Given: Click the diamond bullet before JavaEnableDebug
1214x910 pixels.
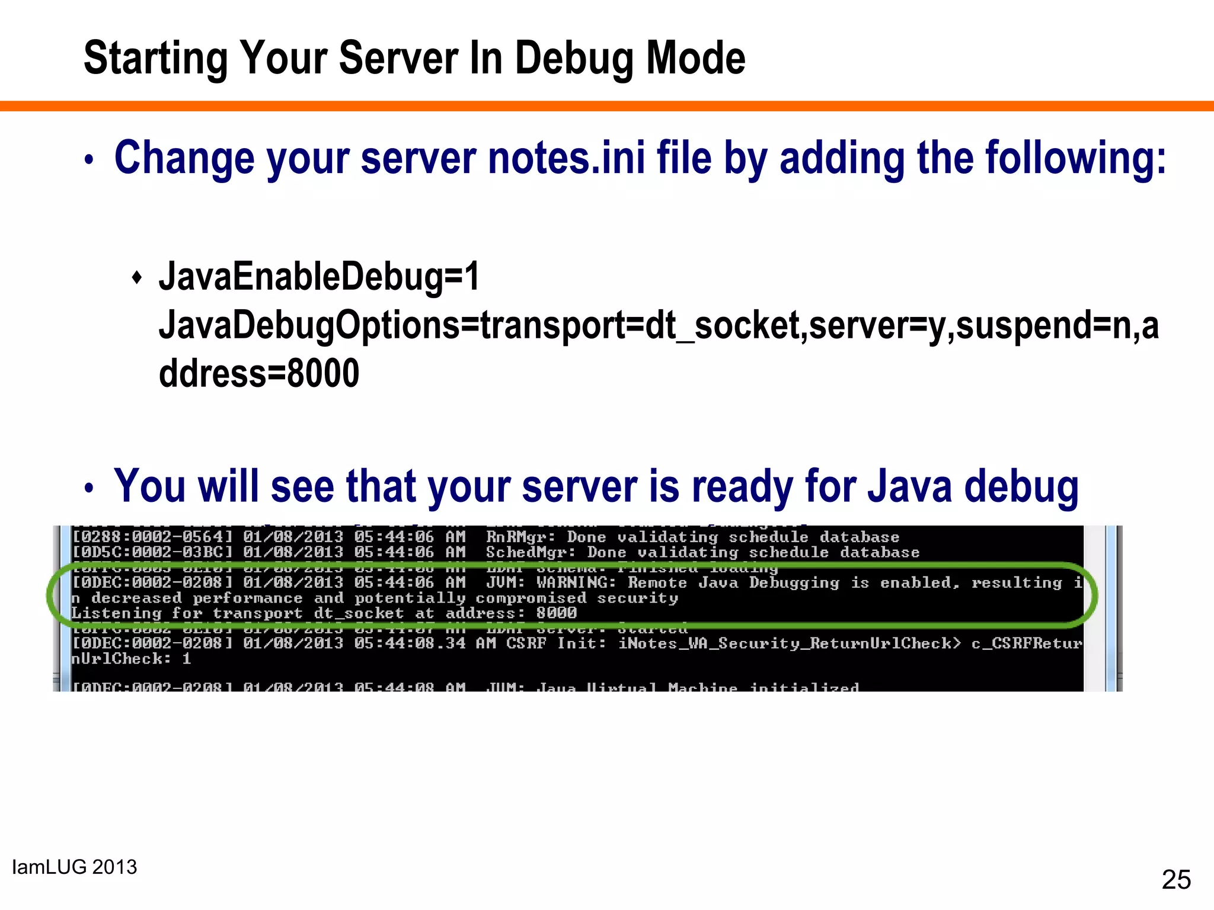Looking at the screenshot, I should [137, 277].
